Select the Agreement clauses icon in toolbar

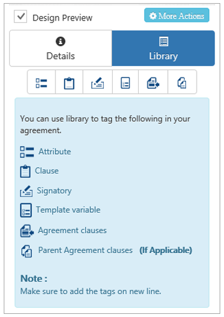(153, 83)
